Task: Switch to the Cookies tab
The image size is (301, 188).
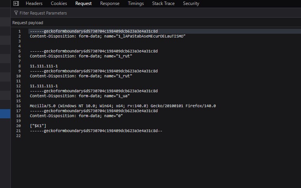Action: pyautogui.click(x=59, y=3)
